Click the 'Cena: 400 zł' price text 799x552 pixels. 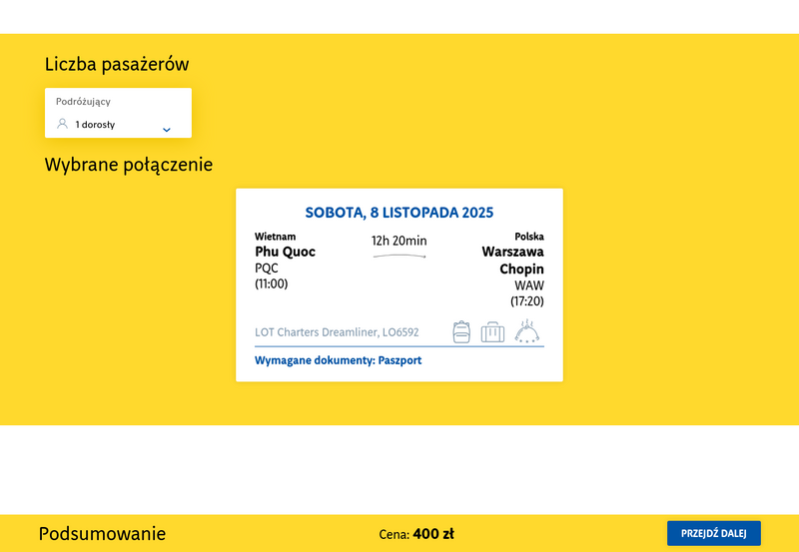[x=416, y=534]
